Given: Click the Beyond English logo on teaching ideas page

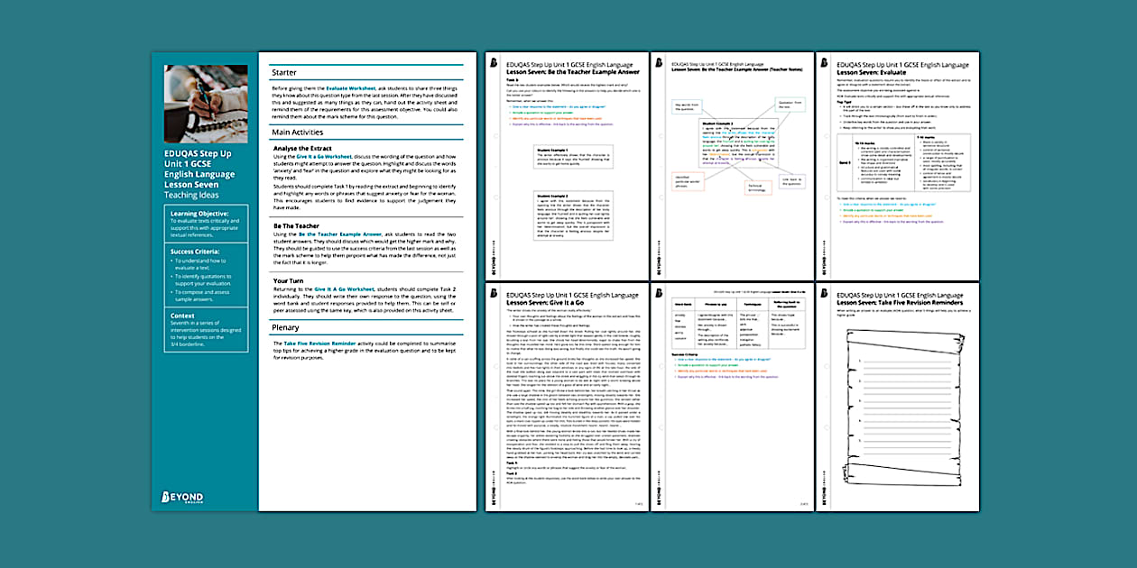Looking at the screenshot, I should point(181,497).
